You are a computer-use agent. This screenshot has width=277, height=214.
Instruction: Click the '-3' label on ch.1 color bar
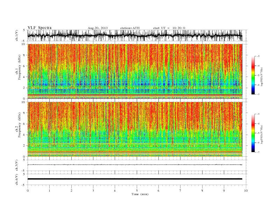point(258,56)
